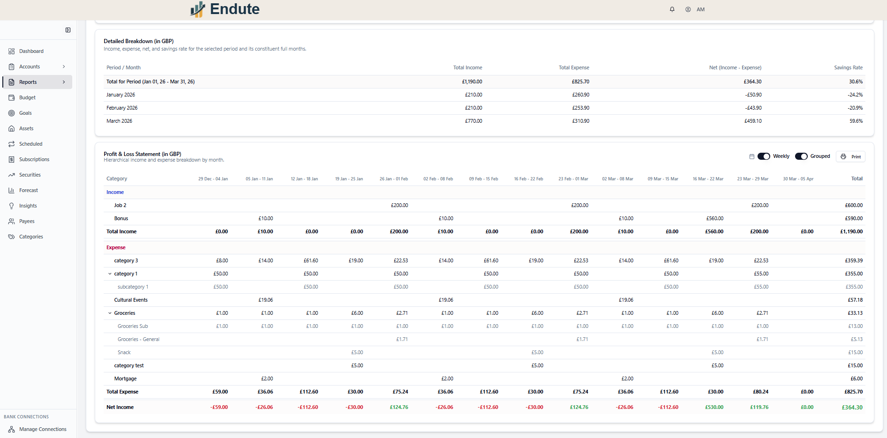Image resolution: width=887 pixels, height=438 pixels.
Task: Click the Manage Connections network icon
Action: coord(12,429)
